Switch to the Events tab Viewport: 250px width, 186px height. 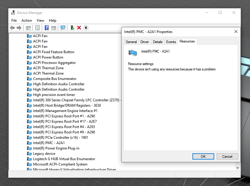click(171, 42)
